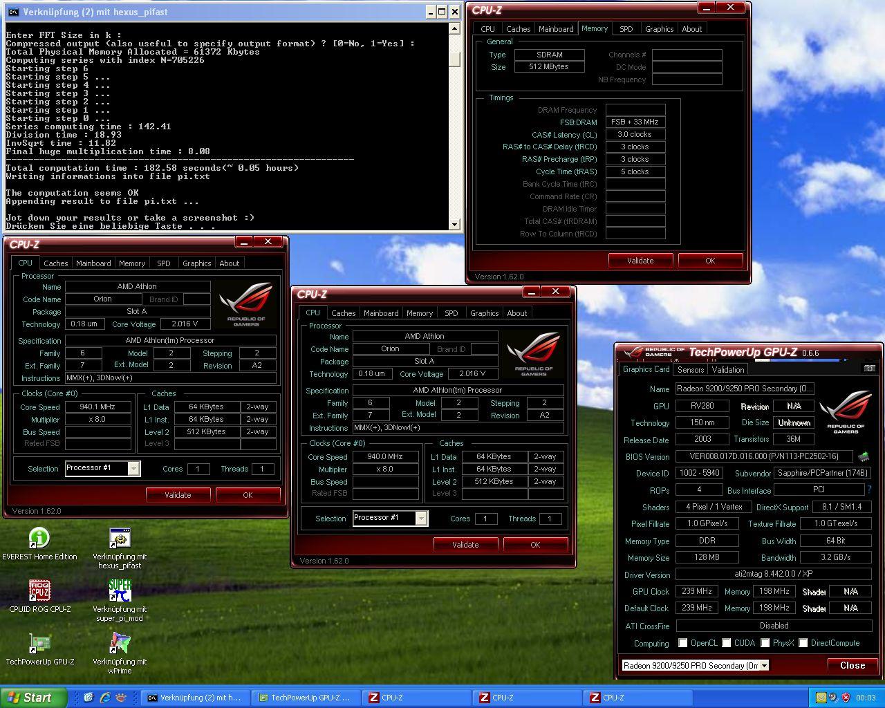Switch to Sensors tab in GPU-Z

691,369
